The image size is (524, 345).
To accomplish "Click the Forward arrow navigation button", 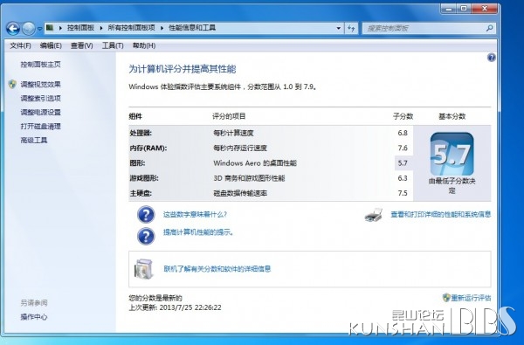I will point(29,29).
